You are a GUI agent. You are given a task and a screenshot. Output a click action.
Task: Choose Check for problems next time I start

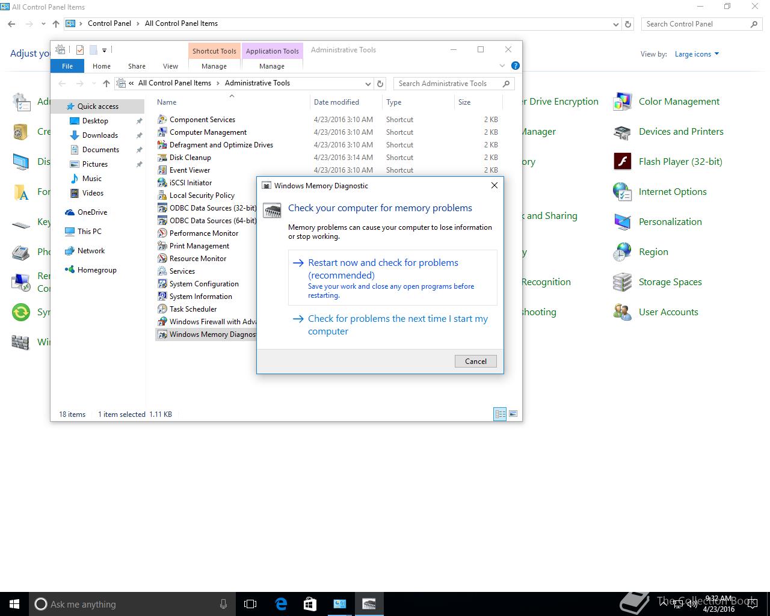pyautogui.click(x=393, y=325)
